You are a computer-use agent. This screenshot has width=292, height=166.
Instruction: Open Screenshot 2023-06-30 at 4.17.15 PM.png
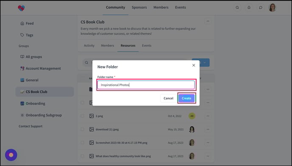121,143
